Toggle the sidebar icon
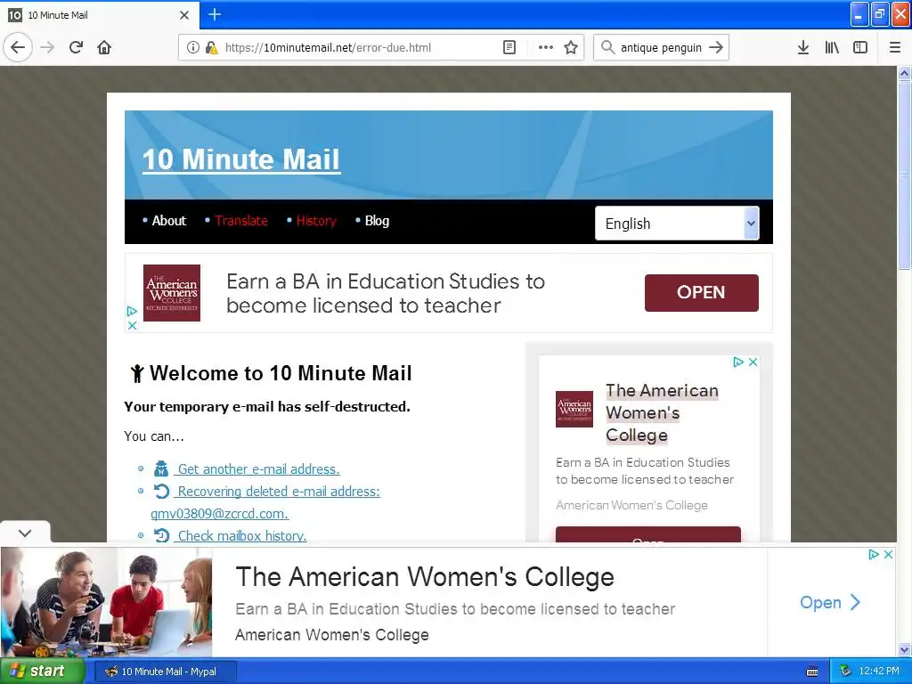 (860, 48)
